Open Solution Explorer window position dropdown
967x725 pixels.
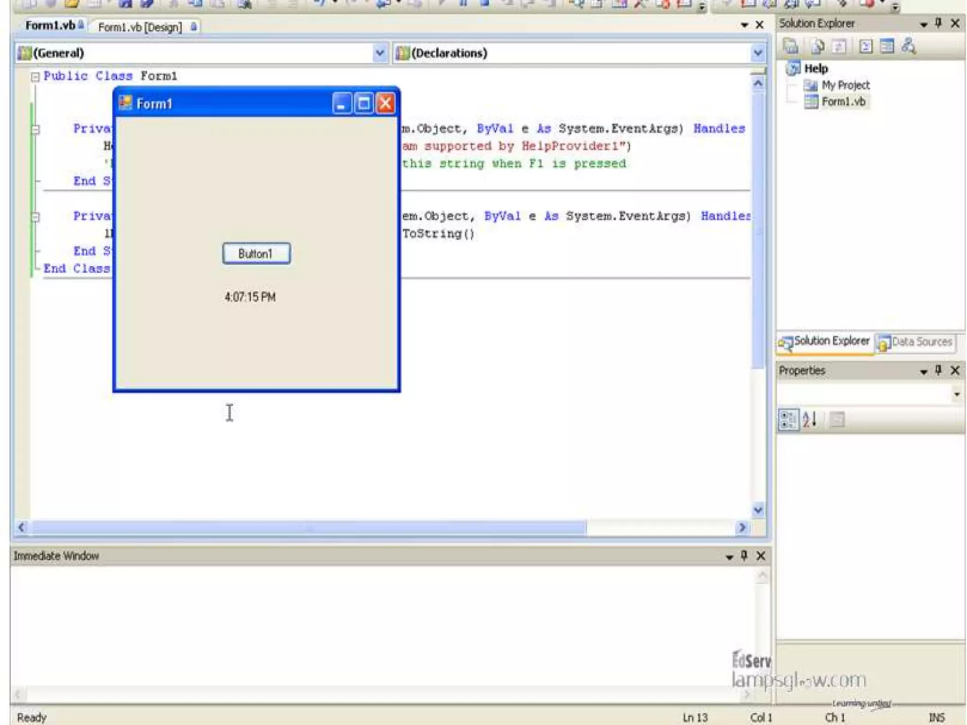[924, 24]
